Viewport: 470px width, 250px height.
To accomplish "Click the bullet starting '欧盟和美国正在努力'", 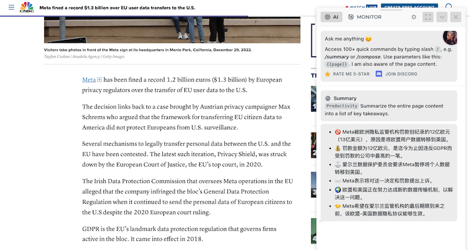I will click(x=393, y=194).
